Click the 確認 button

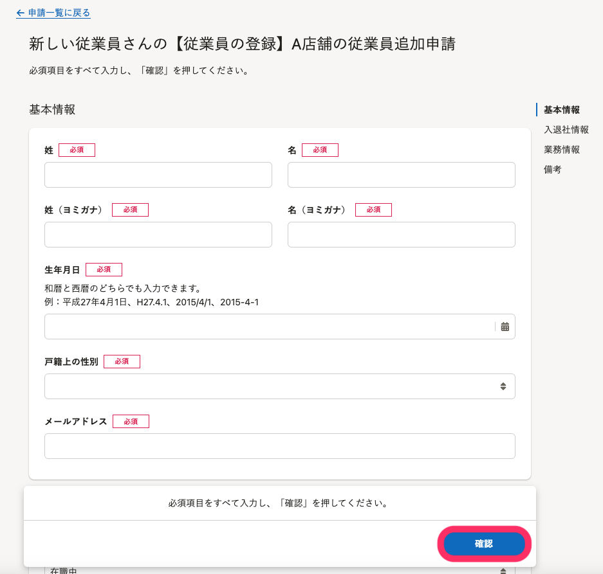click(484, 544)
